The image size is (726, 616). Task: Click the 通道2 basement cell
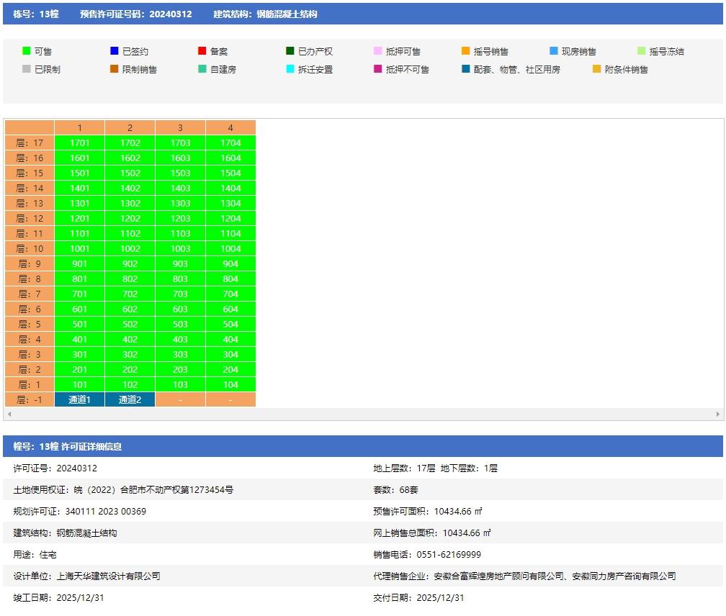coord(130,399)
